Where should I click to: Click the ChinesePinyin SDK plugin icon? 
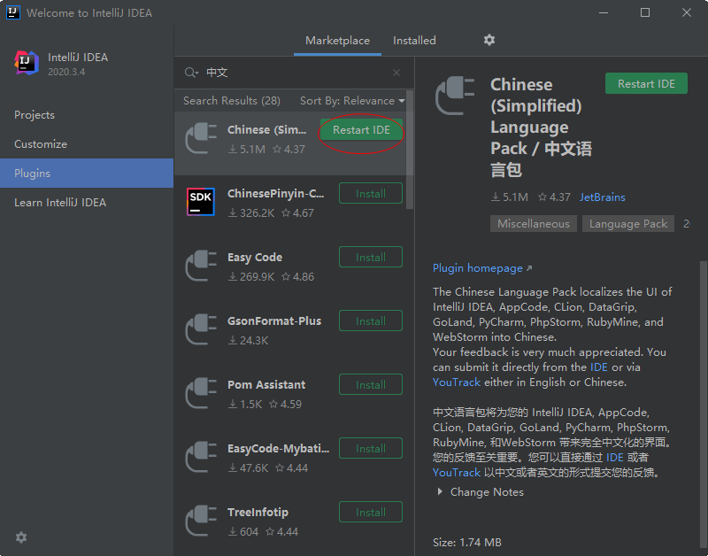click(x=201, y=202)
